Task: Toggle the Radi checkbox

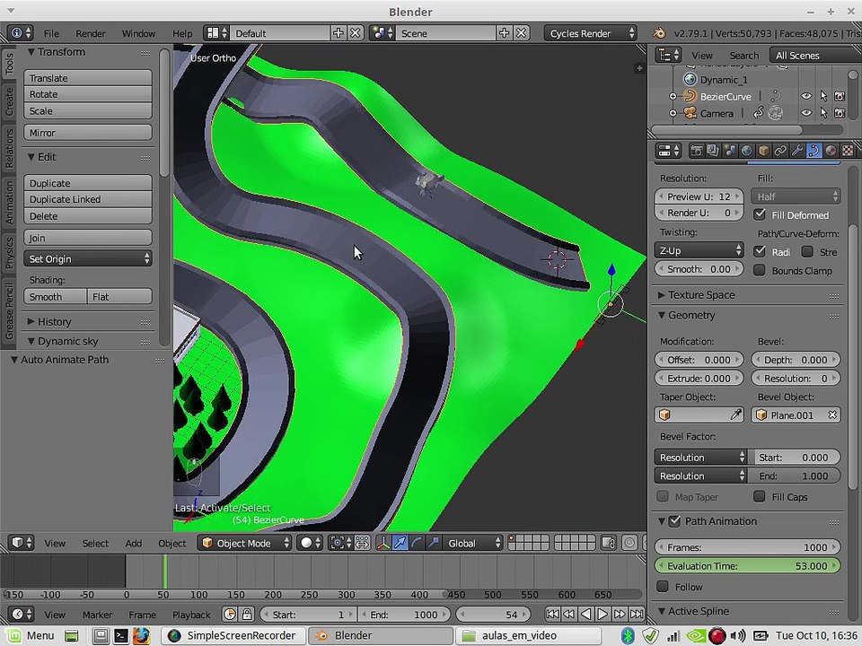Action: [760, 251]
